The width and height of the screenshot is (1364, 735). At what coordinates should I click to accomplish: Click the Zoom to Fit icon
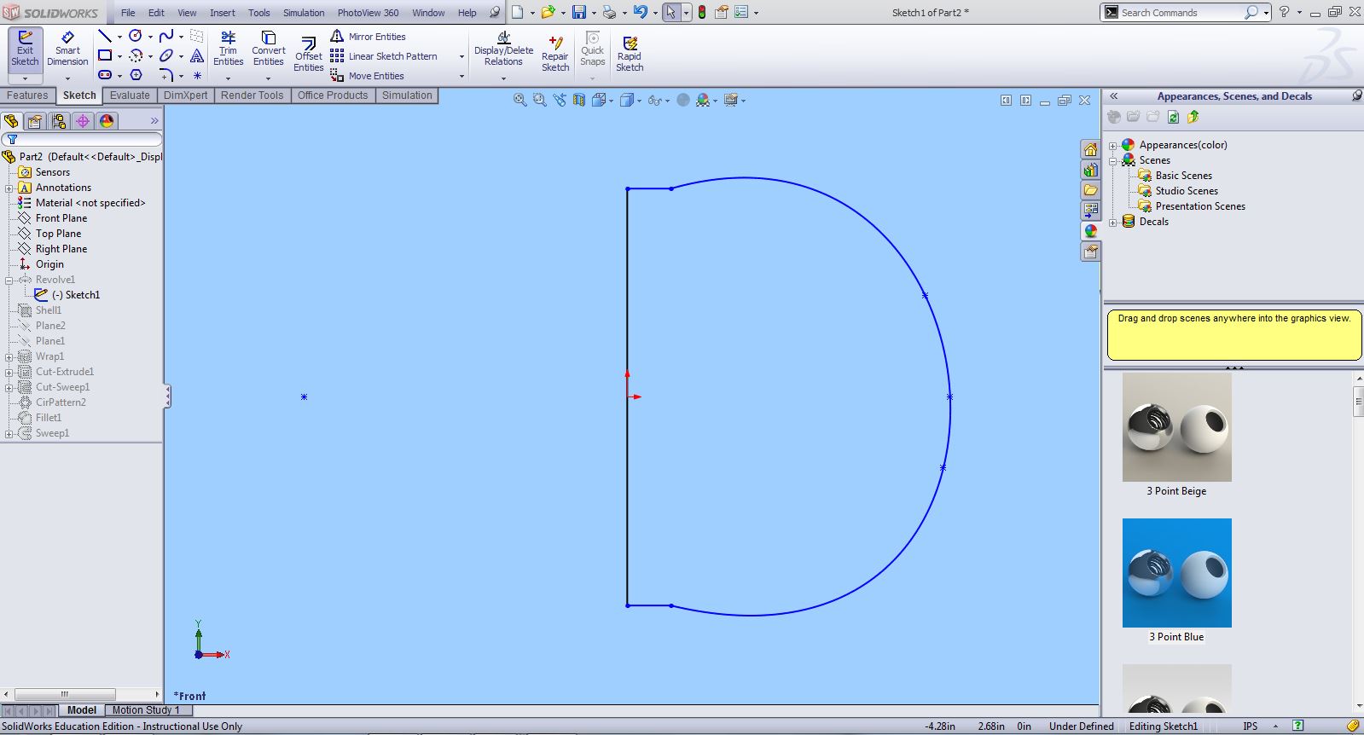click(519, 100)
